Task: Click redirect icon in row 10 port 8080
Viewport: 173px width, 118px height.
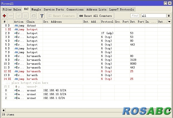Action: [16, 64]
